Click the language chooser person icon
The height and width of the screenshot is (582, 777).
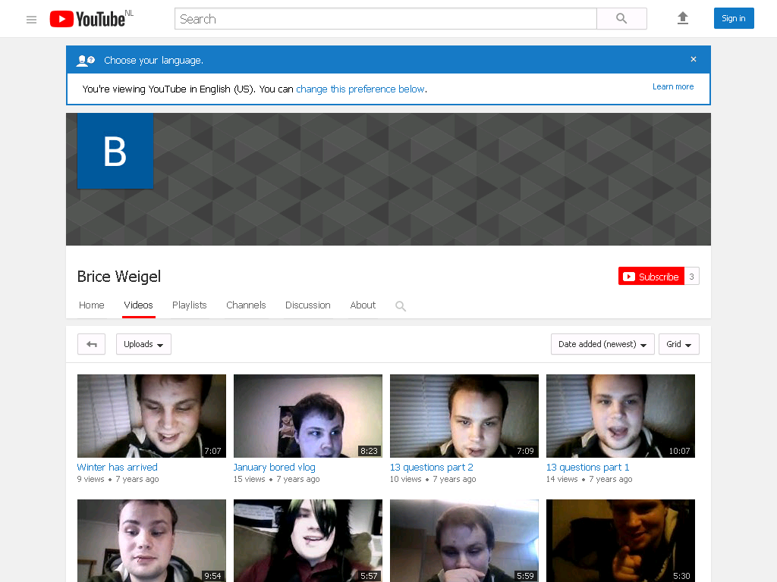click(85, 61)
